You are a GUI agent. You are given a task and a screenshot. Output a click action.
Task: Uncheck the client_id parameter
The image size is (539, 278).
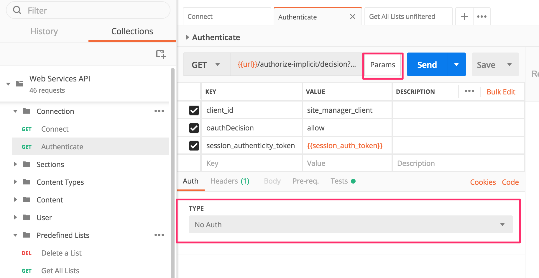194,110
